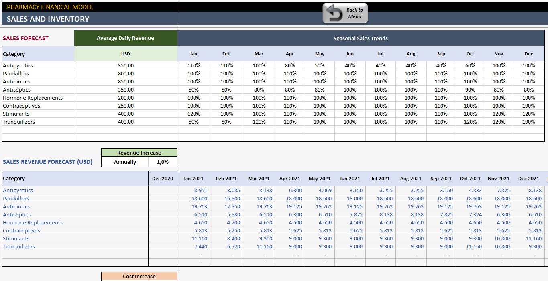Click the Cost Increase header

[139, 276]
